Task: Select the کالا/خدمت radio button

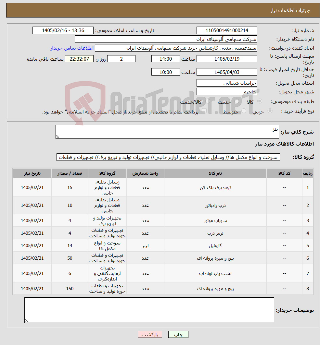Action: 208,101
